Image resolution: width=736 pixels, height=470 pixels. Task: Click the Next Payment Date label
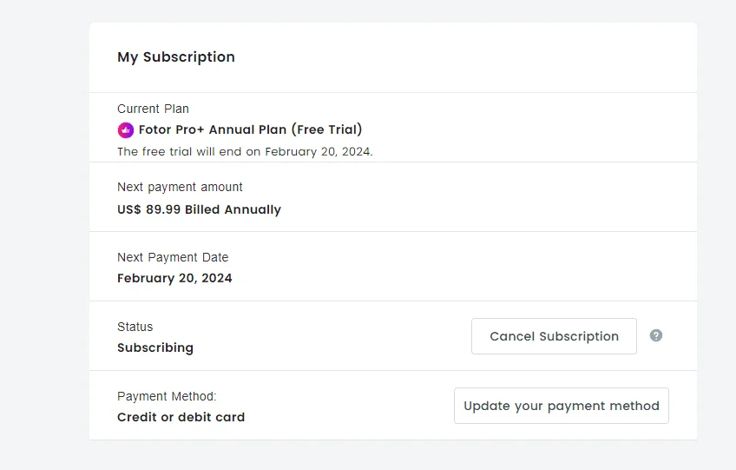coord(173,257)
